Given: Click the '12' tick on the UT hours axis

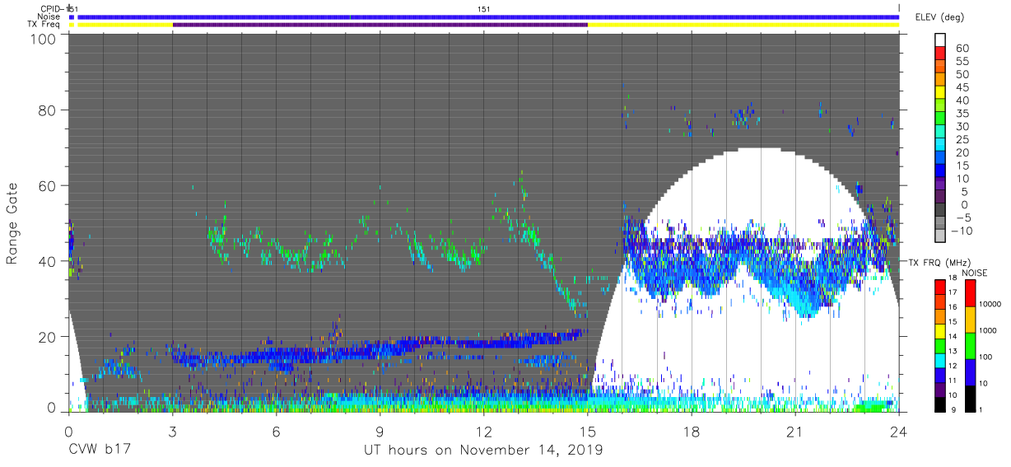Looking at the screenshot, I should click(x=483, y=430).
